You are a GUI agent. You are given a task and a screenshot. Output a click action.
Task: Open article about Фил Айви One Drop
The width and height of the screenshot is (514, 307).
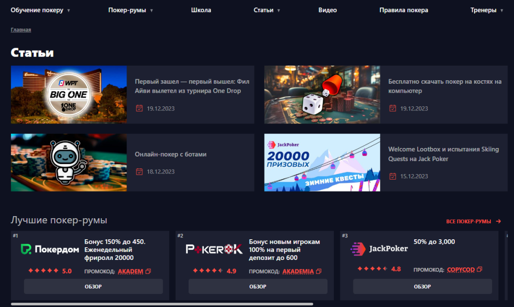pos(192,86)
